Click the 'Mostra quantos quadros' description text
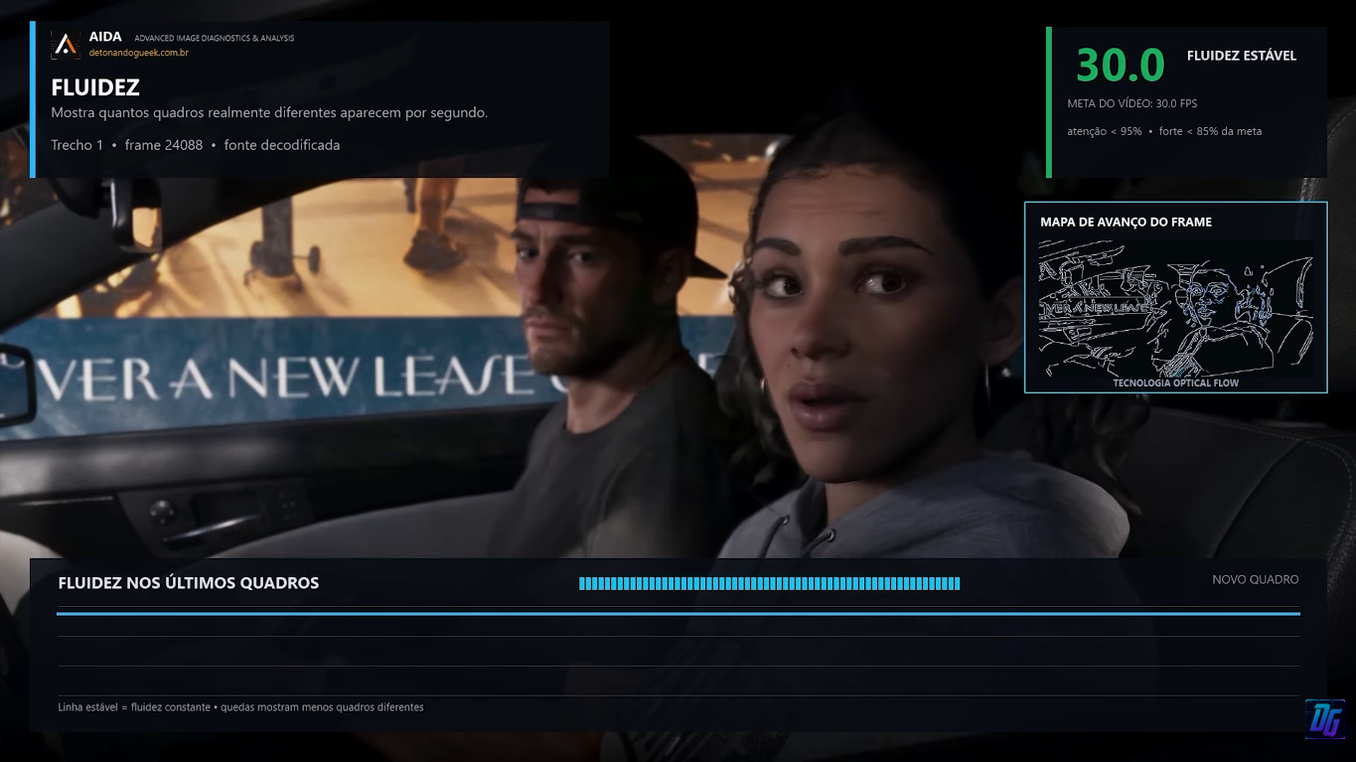Screen dimensions: 1356x762 click(269, 112)
